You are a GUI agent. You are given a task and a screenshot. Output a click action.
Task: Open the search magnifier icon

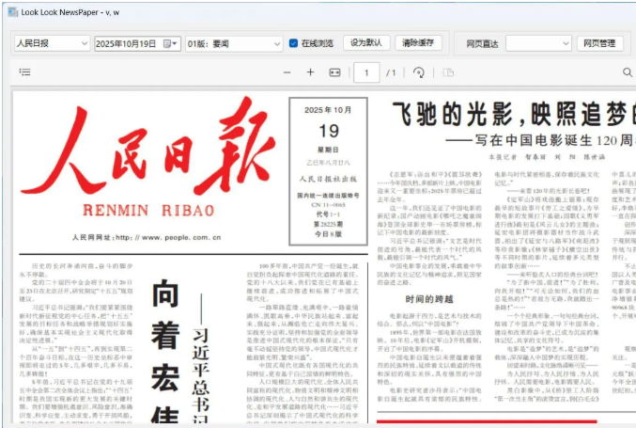click(x=628, y=72)
